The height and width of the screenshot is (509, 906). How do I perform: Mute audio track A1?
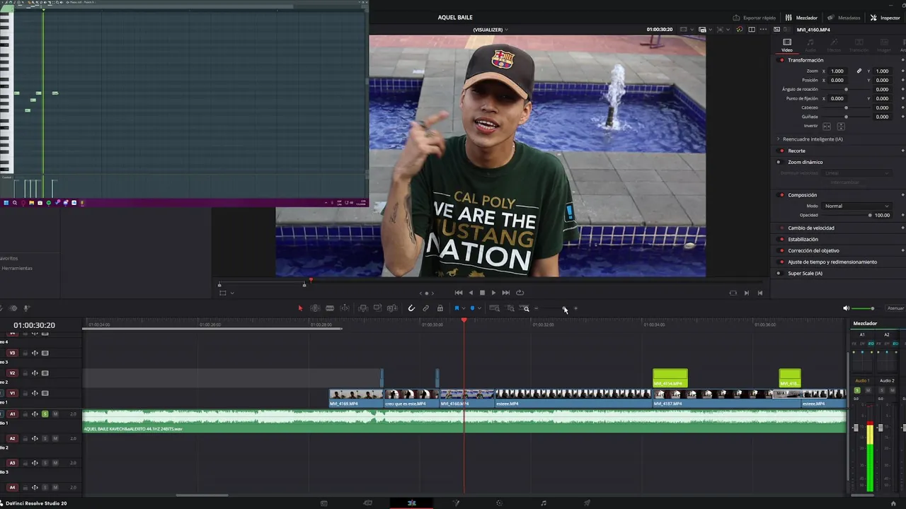click(55, 414)
